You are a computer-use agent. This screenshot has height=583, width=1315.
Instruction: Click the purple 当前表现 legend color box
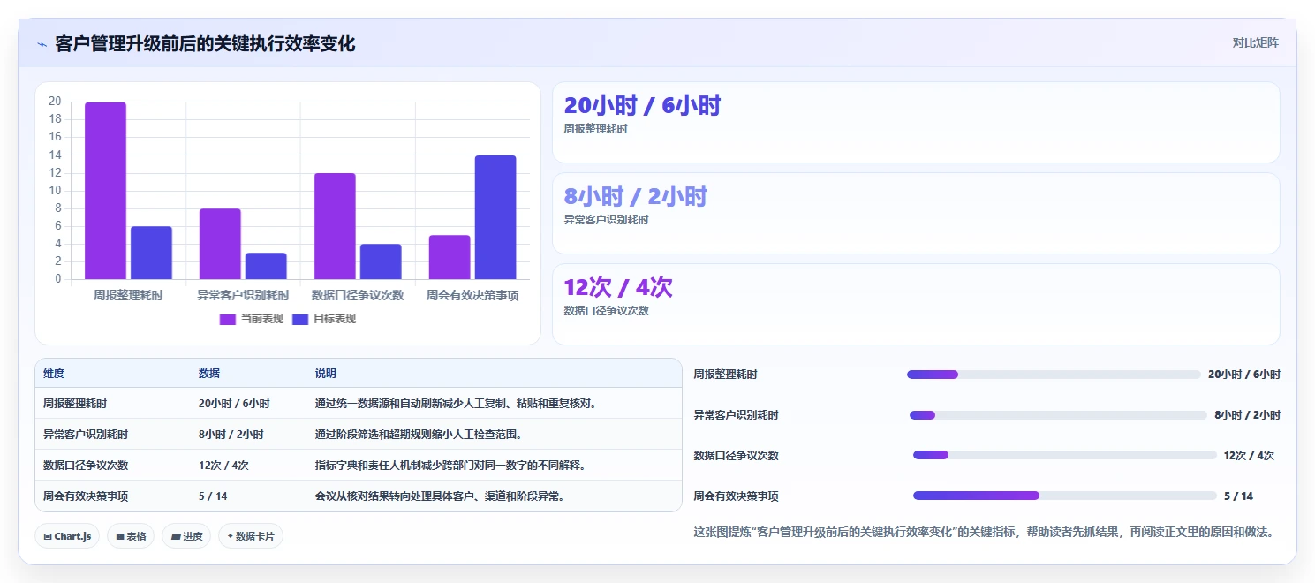228,319
